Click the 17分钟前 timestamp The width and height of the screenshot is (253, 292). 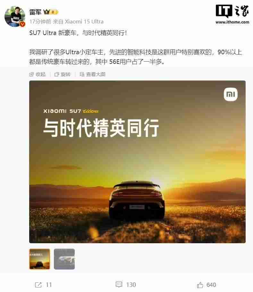pos(40,21)
